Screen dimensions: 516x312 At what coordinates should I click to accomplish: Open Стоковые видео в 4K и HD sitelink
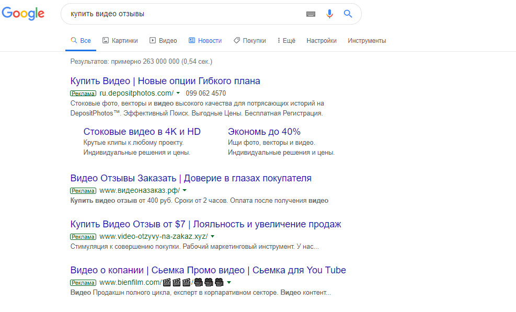[142, 132]
